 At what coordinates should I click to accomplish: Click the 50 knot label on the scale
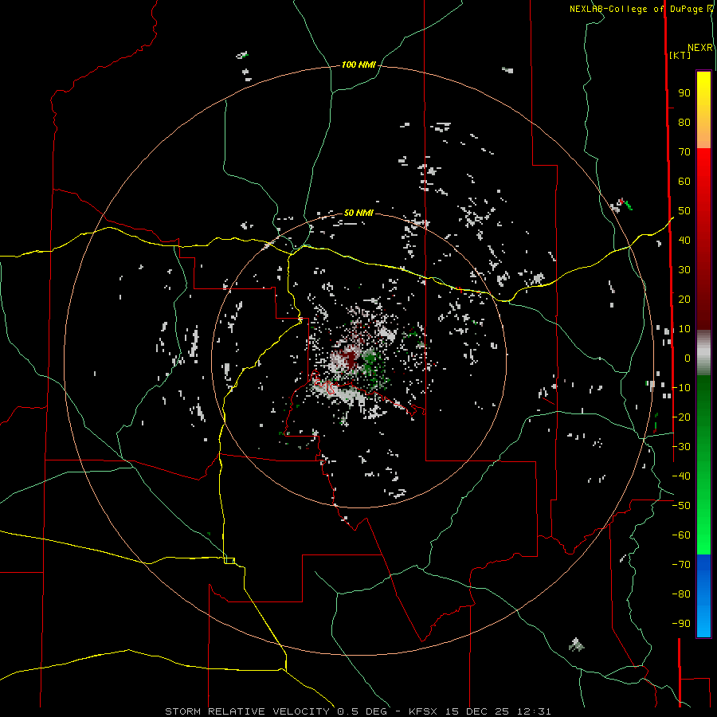click(x=684, y=211)
